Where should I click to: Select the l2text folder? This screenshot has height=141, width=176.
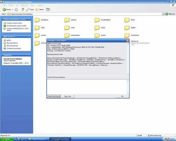click(x=130, y=20)
